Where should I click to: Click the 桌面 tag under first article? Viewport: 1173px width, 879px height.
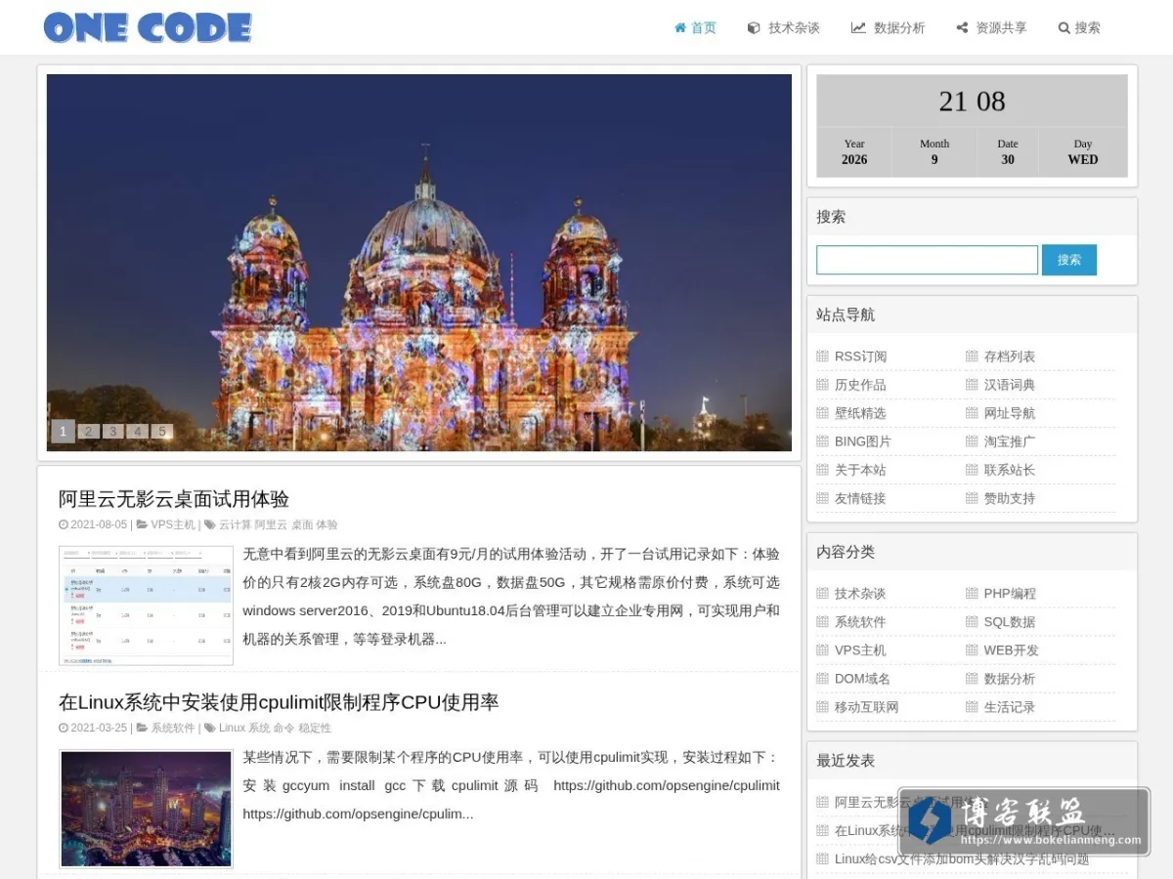301,524
